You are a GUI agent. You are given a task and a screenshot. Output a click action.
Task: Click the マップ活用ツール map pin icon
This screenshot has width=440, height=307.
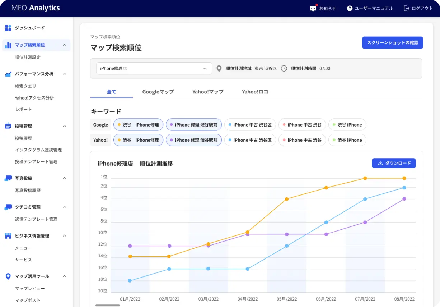8,276
